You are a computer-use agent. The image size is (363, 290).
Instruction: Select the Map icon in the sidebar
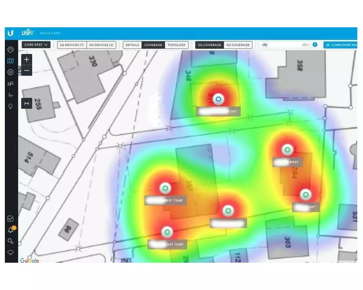(11, 61)
